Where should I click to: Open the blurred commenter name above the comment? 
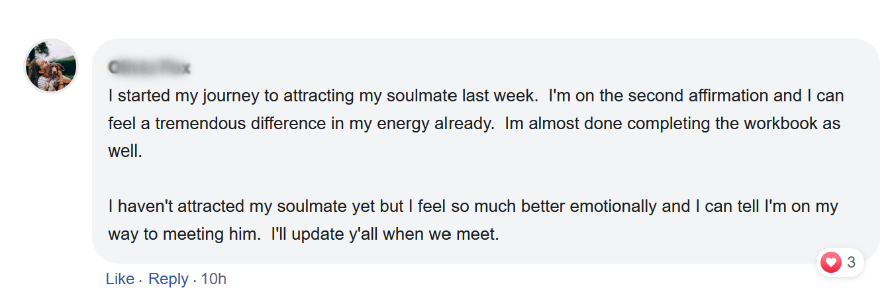tap(150, 68)
